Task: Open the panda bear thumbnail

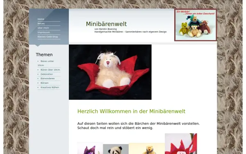Action: 116,149
